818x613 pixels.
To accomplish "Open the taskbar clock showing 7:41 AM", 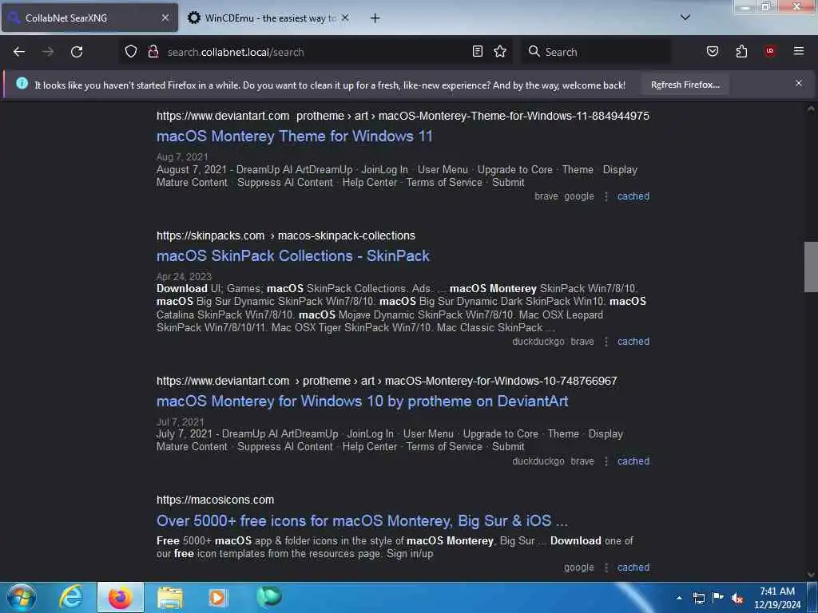I will 776,598.
